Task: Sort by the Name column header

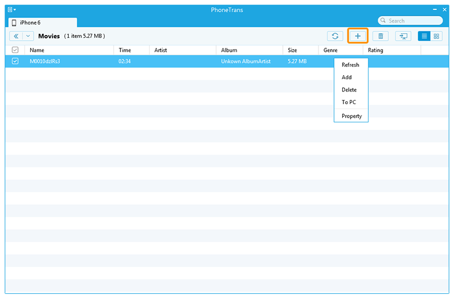Action: (37, 50)
